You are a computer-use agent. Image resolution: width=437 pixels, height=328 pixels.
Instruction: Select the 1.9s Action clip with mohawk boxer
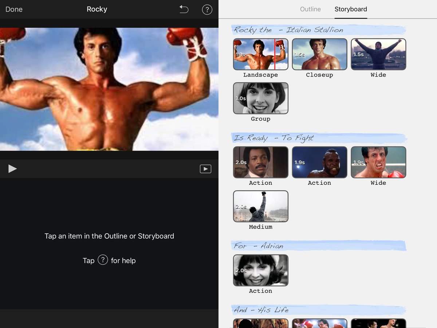click(320, 162)
